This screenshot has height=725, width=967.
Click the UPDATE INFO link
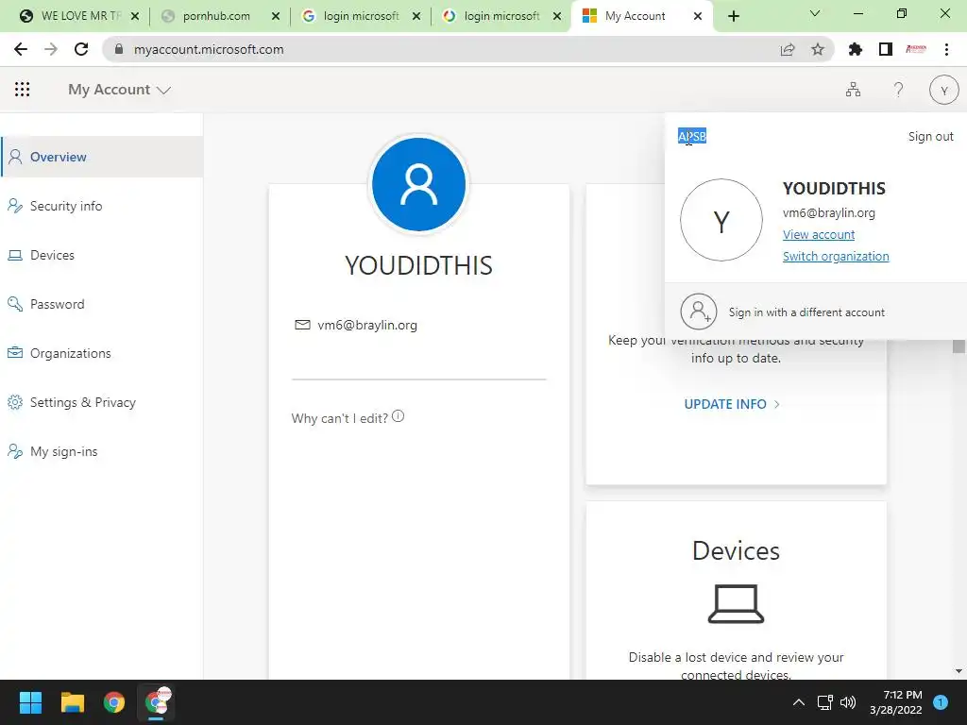(732, 404)
